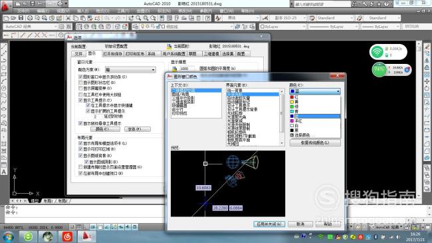Viewport: 432px width, 243px height.
Task: Click the 颜色(C)... button
Action: 105,129
